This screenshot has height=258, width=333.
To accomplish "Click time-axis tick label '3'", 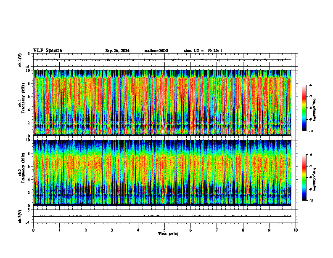I will point(112,230).
